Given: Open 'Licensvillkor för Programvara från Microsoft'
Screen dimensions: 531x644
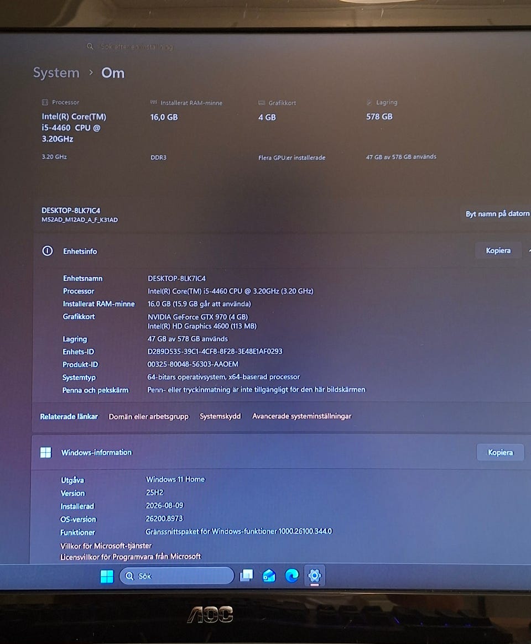Looking at the screenshot, I should (131, 557).
